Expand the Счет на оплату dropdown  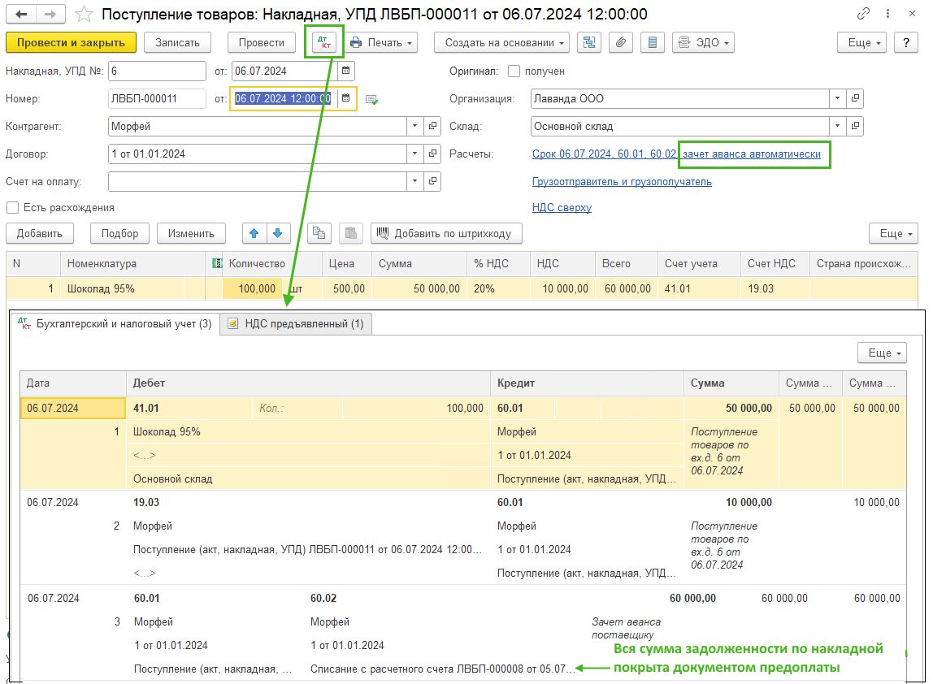(x=414, y=181)
